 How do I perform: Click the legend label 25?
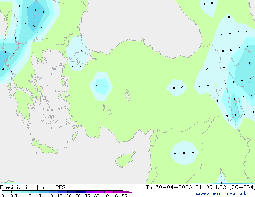[x=78, y=195]
